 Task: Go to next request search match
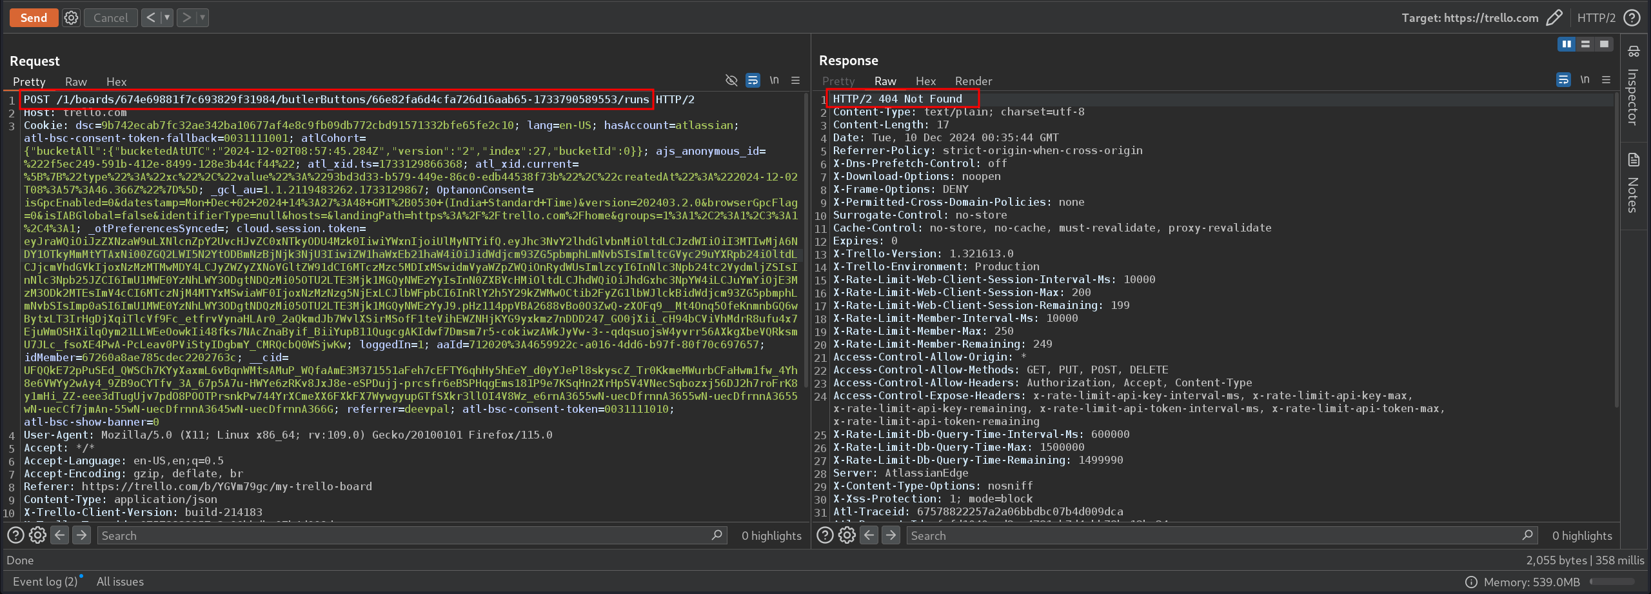tap(81, 535)
